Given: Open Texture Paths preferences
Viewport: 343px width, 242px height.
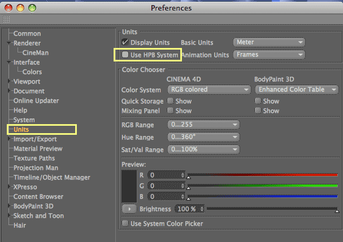Looking at the screenshot, I should pyautogui.click(x=34, y=159).
